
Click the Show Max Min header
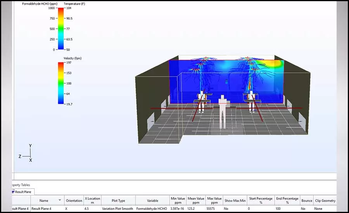coord(235,200)
